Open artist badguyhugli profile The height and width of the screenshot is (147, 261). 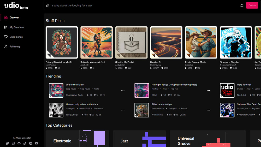(x=72, y=115)
